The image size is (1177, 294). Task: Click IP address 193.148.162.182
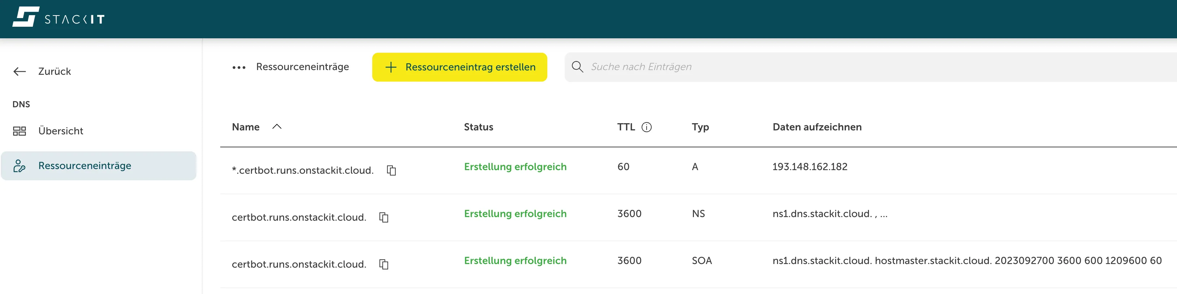click(810, 167)
